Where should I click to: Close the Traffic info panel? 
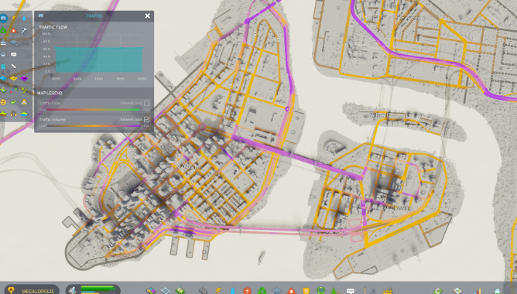[x=147, y=15]
